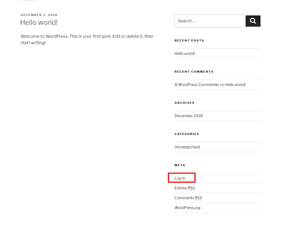Open the December 2018 archive
294x228 pixels.
(188, 116)
